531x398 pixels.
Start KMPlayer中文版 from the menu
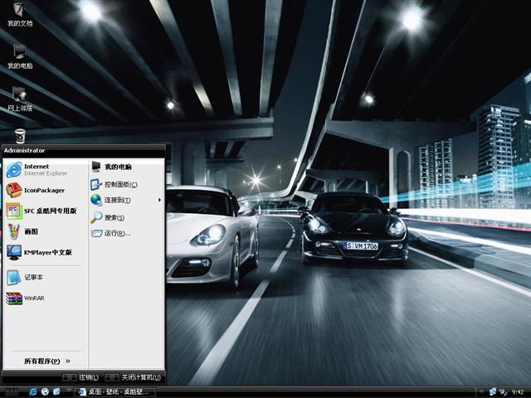(46, 252)
